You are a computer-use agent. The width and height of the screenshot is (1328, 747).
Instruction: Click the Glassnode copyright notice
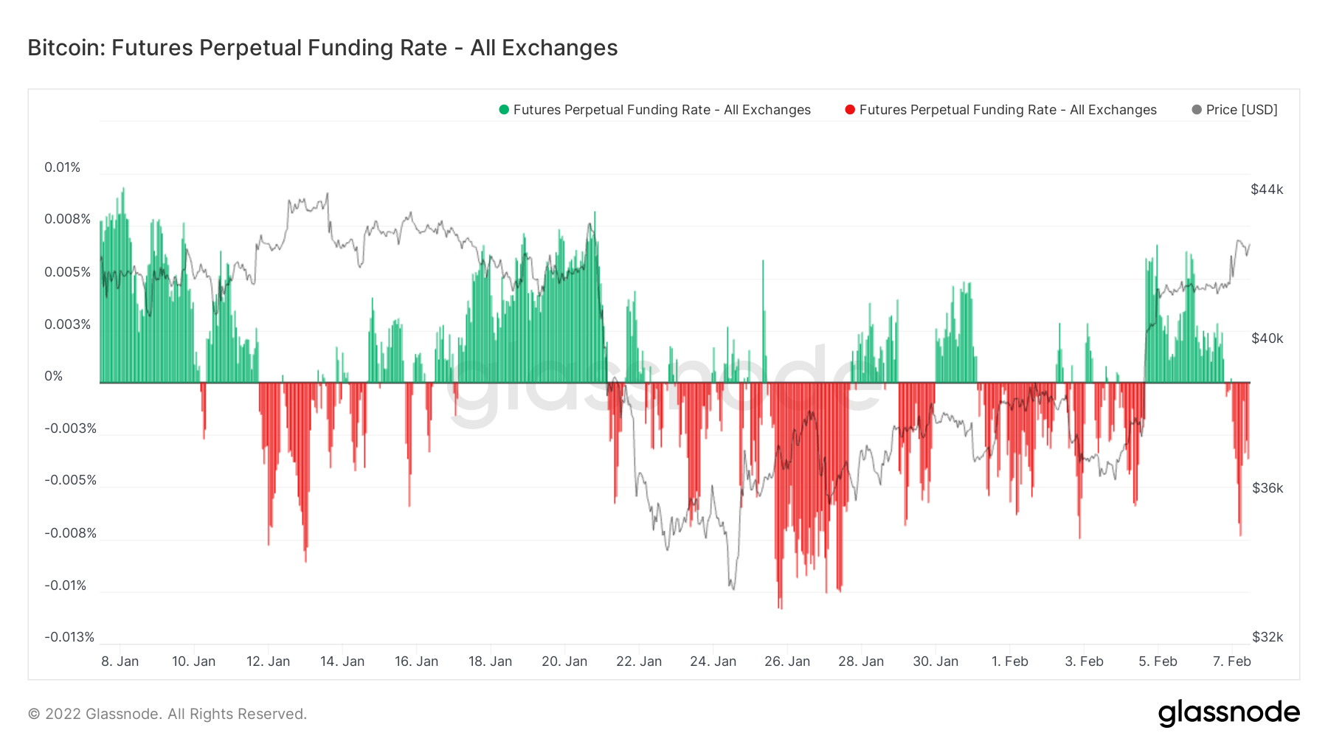point(167,714)
